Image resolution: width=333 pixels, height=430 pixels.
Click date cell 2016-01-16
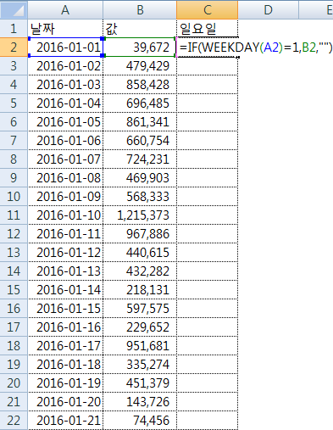(65, 327)
